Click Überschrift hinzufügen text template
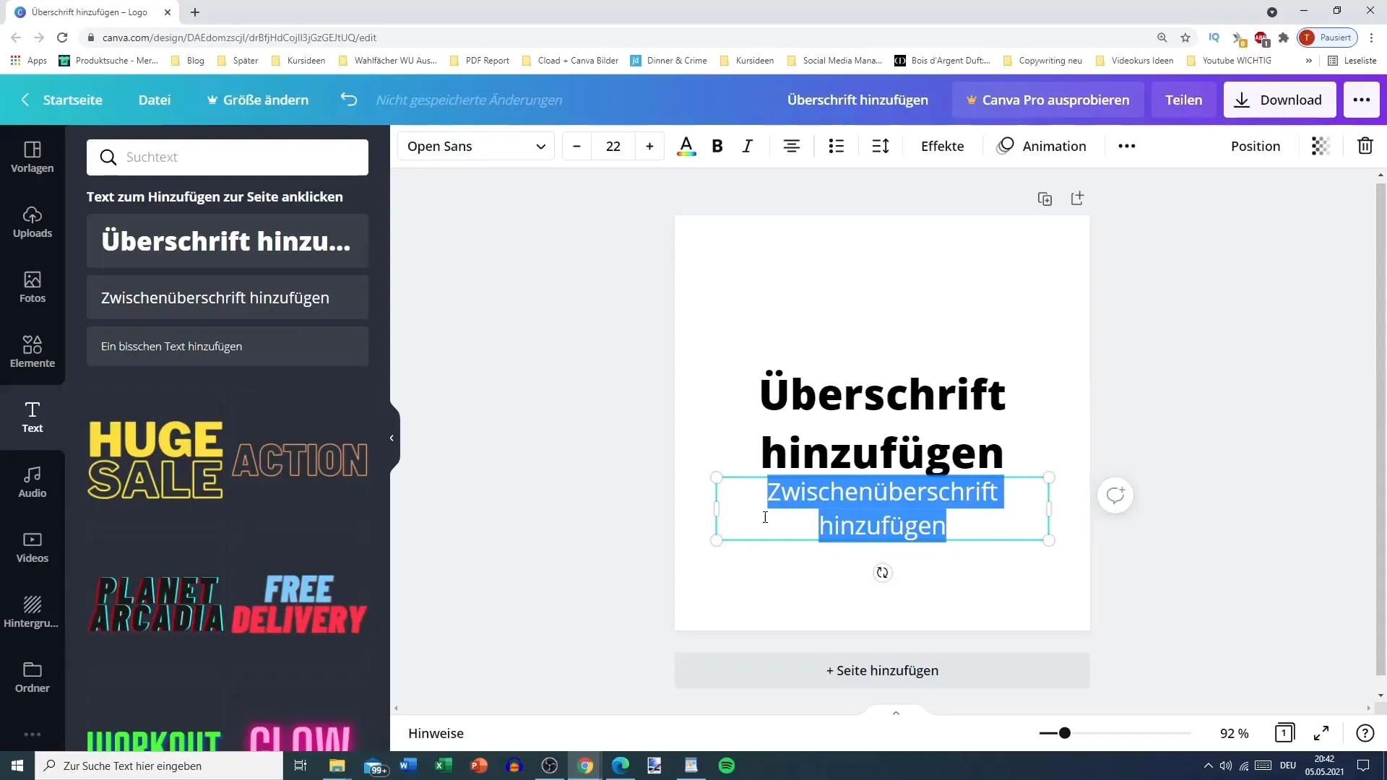The height and width of the screenshot is (780, 1387). click(227, 241)
